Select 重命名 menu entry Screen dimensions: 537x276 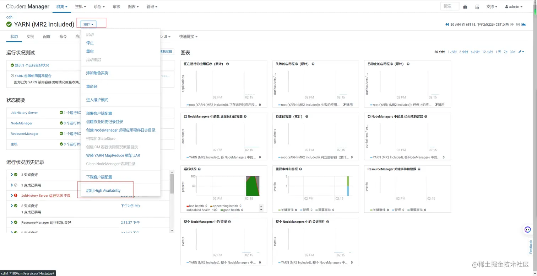tap(92, 86)
